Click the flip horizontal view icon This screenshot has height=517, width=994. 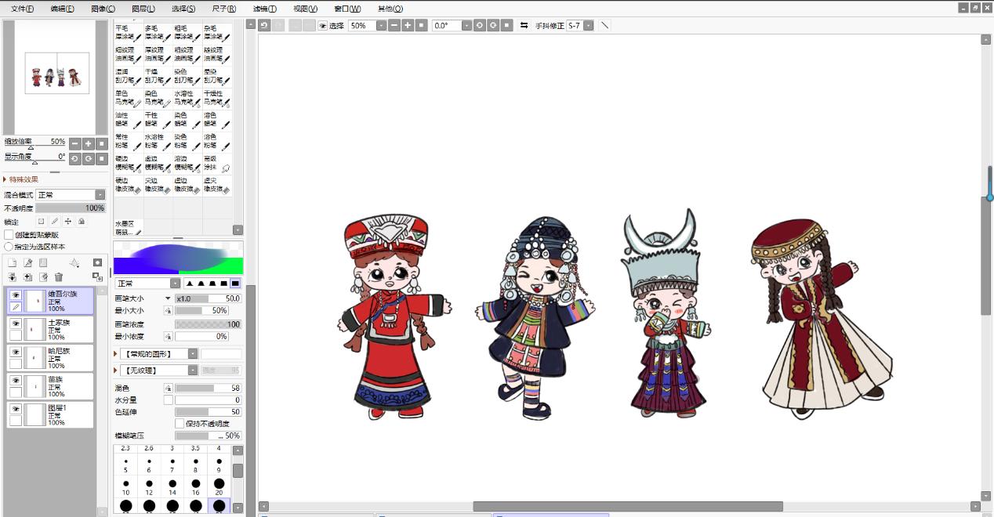pyautogui.click(x=524, y=25)
